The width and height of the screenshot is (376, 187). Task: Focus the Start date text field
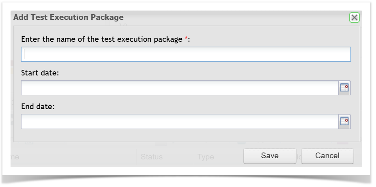(x=179, y=88)
